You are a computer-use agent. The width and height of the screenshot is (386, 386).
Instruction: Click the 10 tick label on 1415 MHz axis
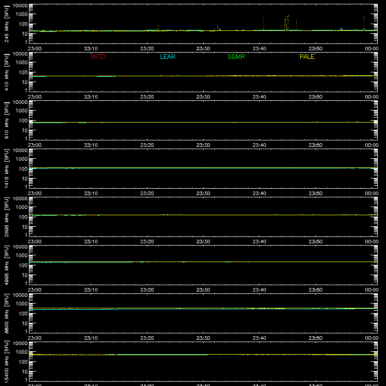click(x=25, y=179)
